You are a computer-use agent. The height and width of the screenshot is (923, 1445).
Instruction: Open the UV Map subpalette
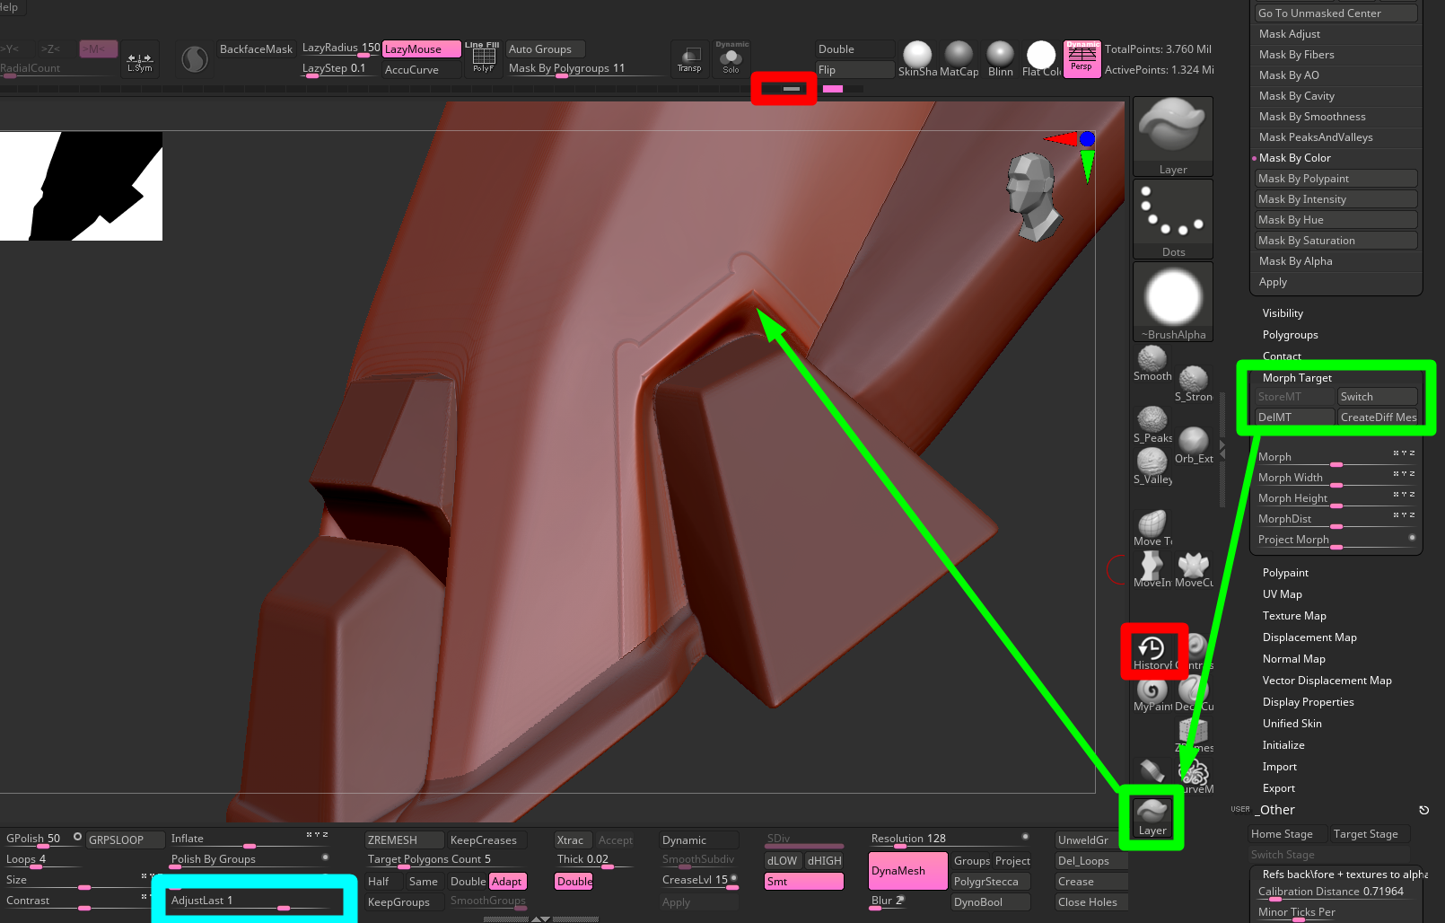coord(1282,594)
